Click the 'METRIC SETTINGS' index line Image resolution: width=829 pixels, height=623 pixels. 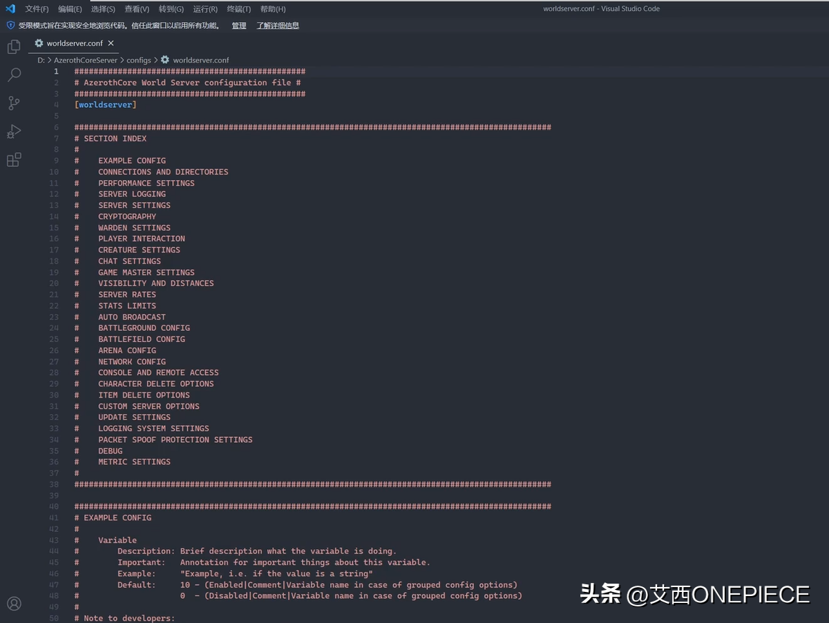[134, 462]
